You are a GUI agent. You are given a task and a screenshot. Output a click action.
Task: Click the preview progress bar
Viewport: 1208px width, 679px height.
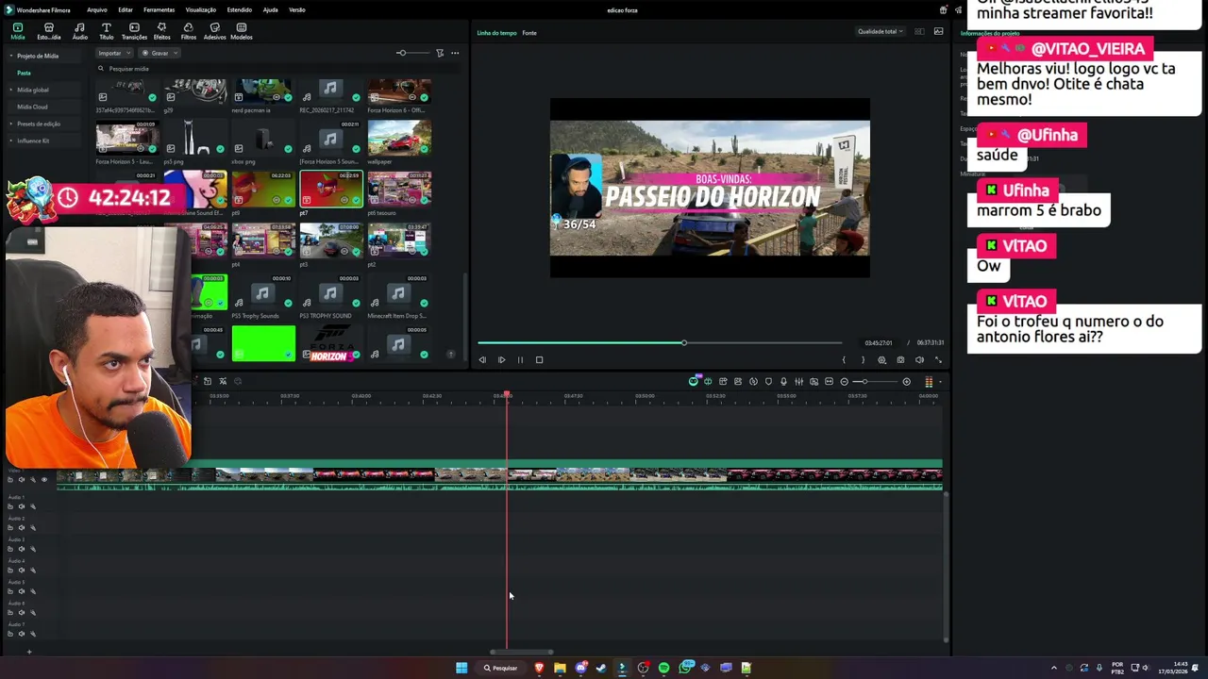point(659,342)
